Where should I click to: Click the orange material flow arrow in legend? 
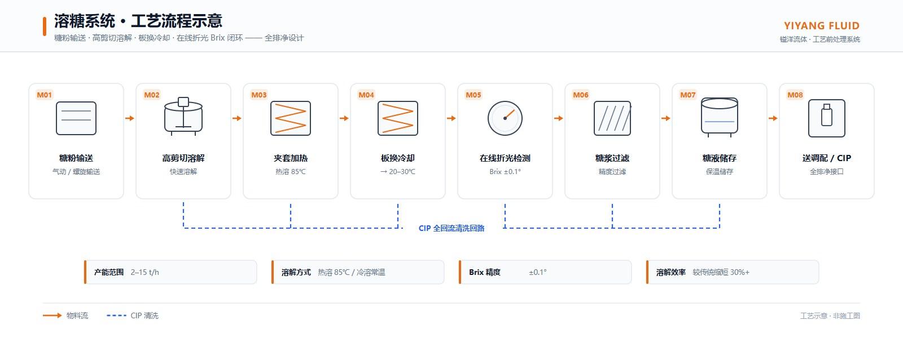[x=52, y=315]
